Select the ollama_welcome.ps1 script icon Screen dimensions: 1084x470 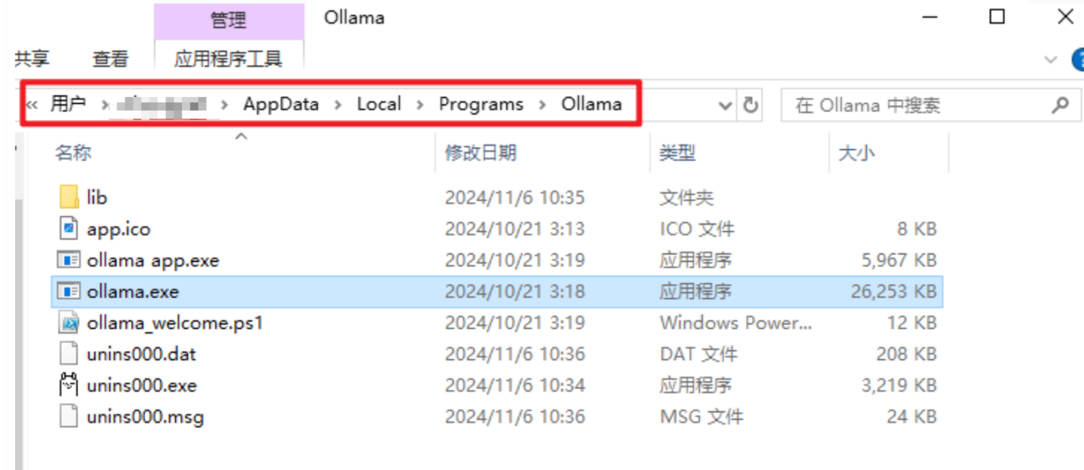69,323
